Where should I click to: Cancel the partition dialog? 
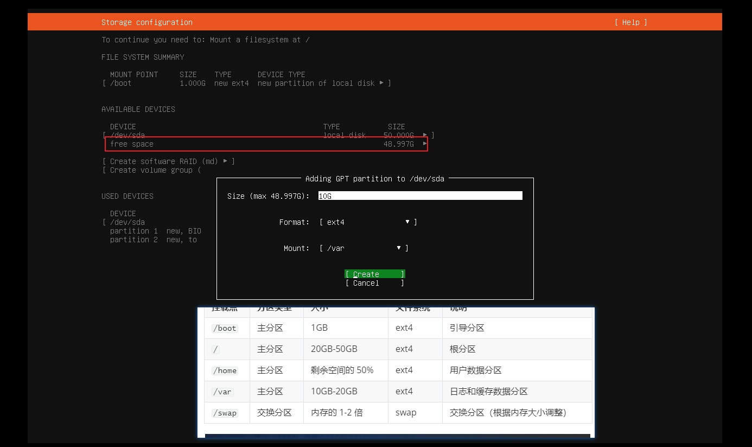pyautogui.click(x=375, y=283)
